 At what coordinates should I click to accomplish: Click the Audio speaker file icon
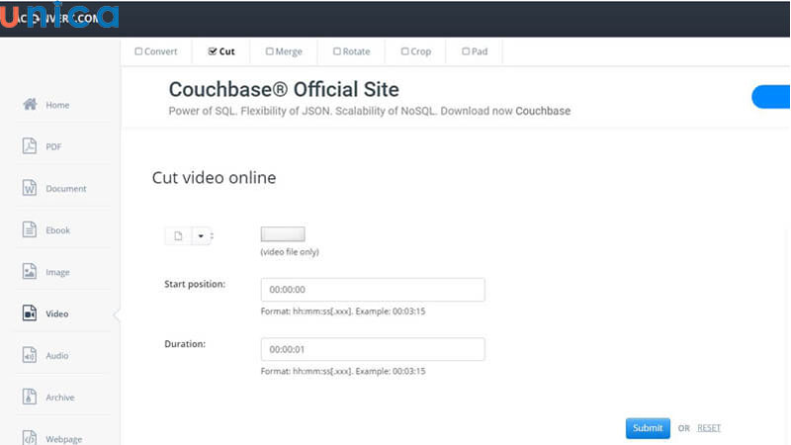(x=30, y=355)
